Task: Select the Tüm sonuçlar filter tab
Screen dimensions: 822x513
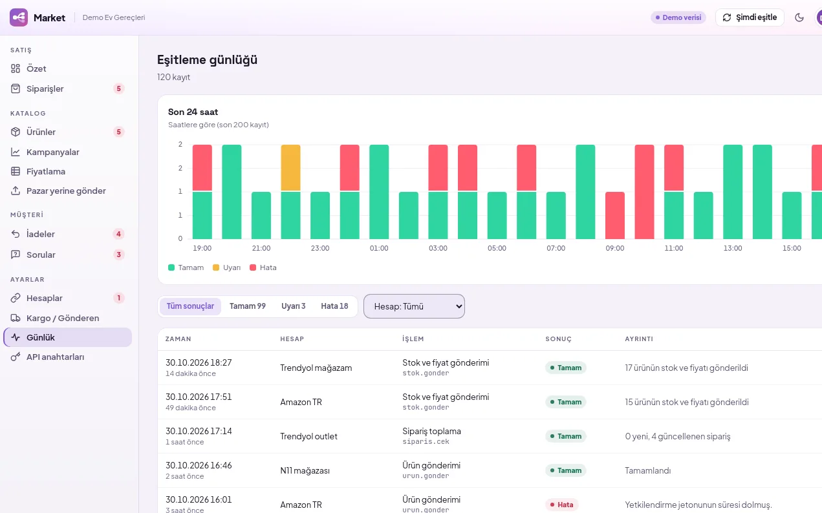Action: point(190,306)
